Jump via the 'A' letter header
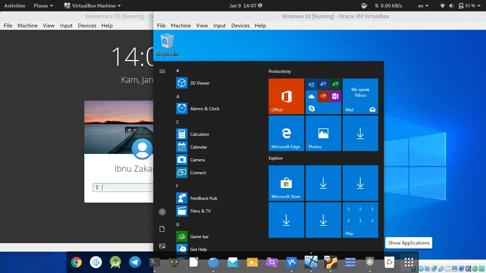 178,96
